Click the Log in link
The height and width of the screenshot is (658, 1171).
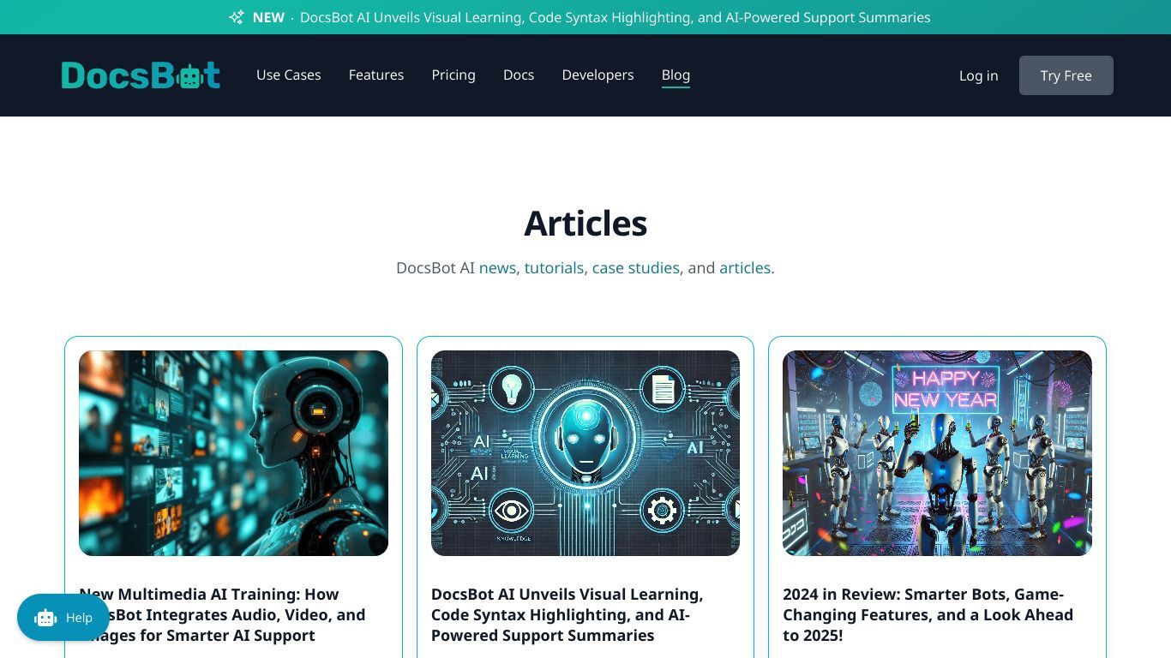979,75
